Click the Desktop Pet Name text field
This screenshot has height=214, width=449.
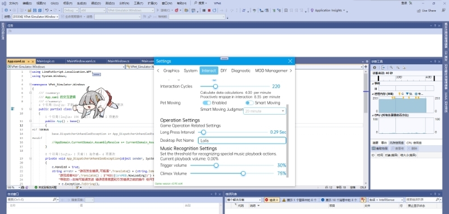pos(242,141)
